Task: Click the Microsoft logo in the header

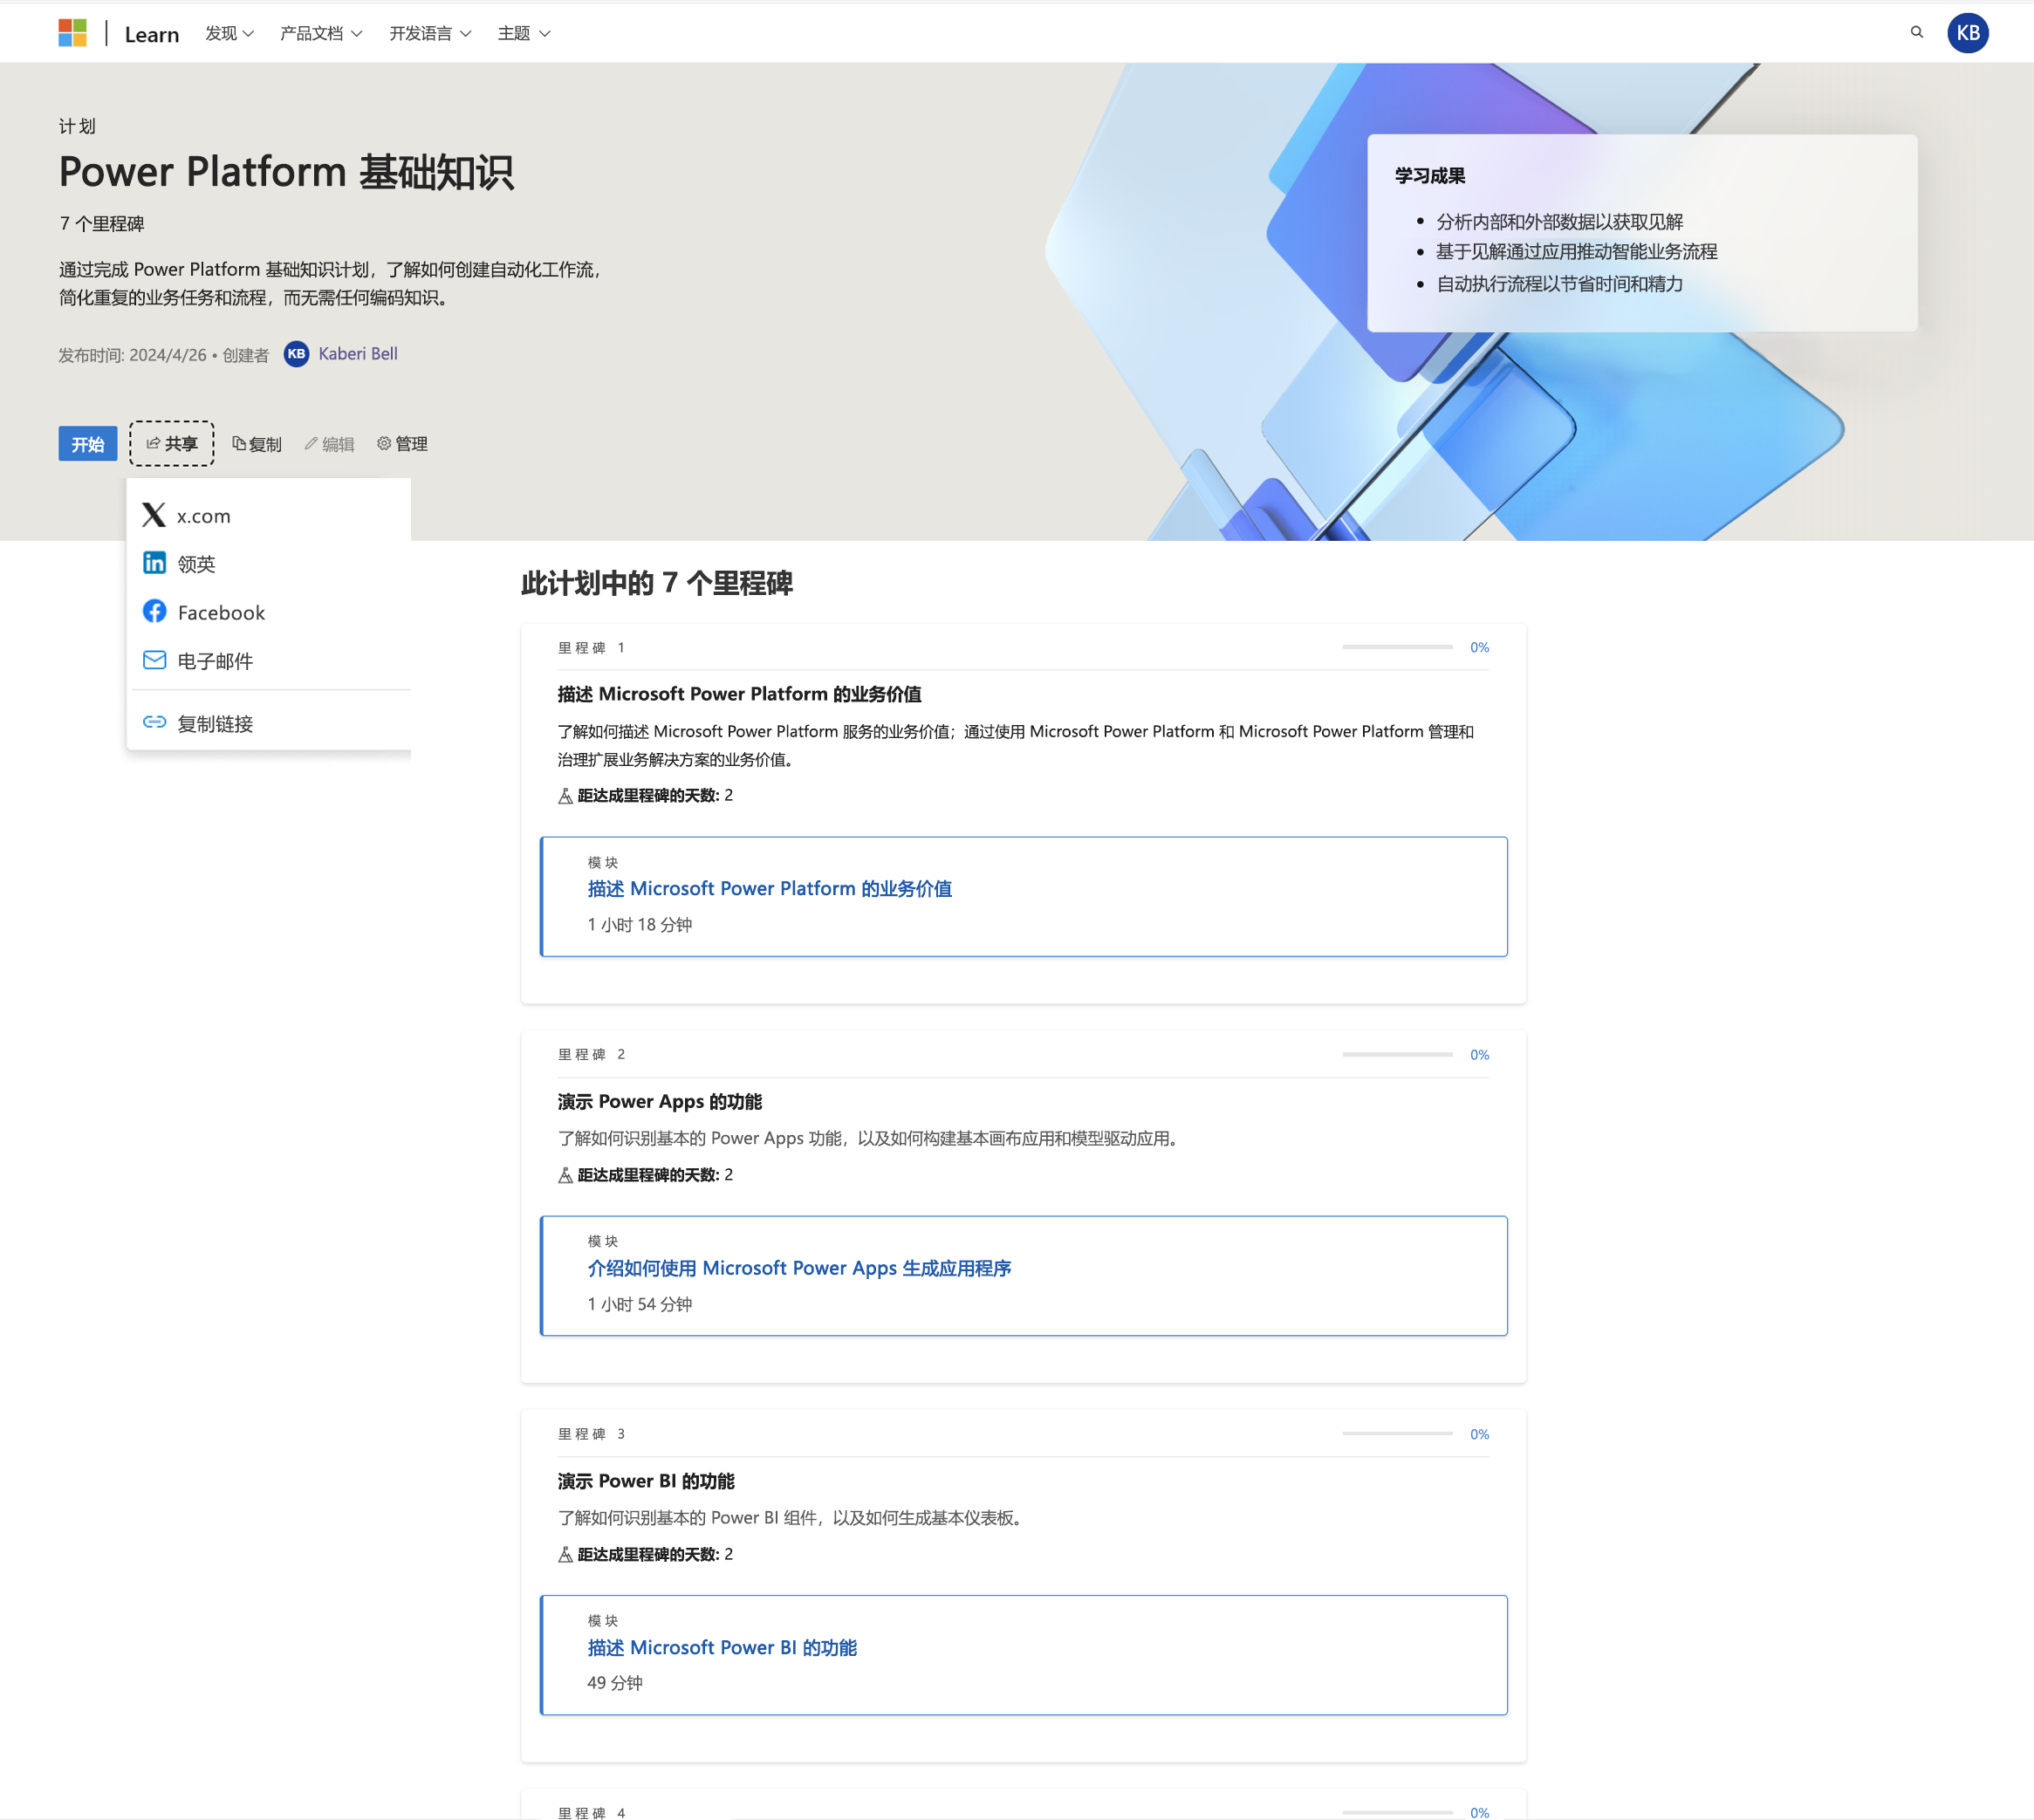Action: 72,33
